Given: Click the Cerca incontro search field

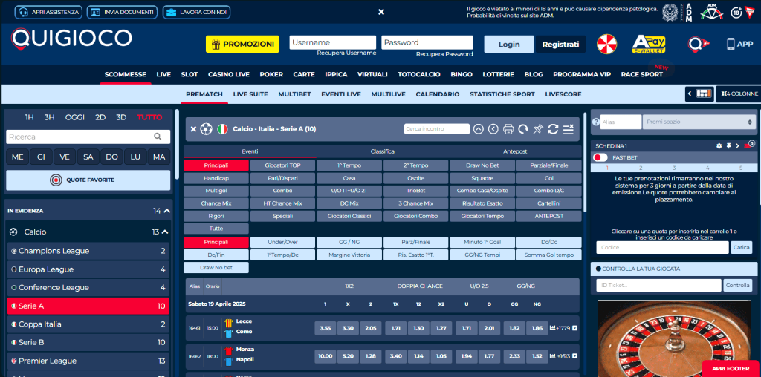Looking at the screenshot, I should click(x=437, y=129).
